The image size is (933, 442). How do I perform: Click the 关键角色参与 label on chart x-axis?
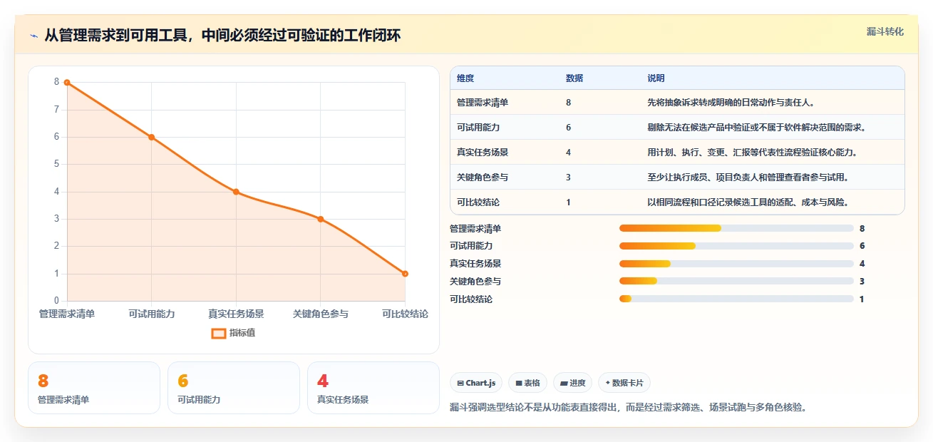point(321,314)
